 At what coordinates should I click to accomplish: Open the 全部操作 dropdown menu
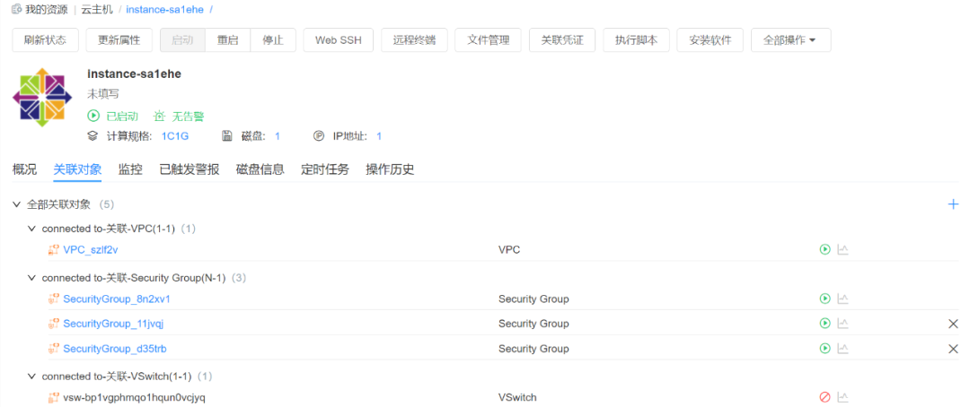pyautogui.click(x=790, y=40)
